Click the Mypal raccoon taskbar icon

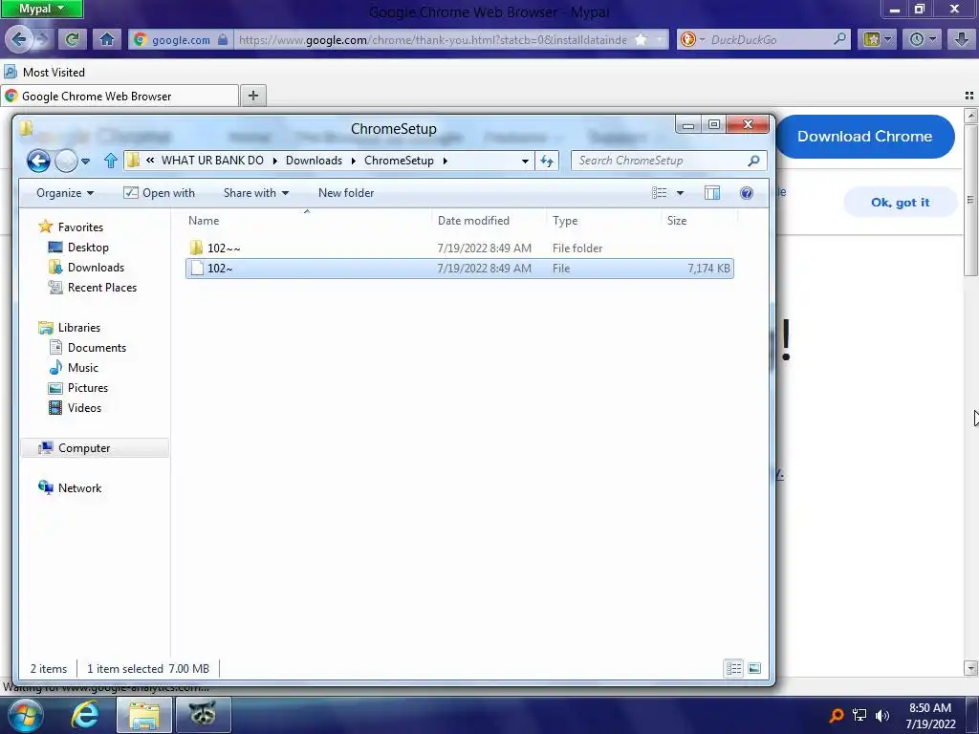click(x=204, y=715)
